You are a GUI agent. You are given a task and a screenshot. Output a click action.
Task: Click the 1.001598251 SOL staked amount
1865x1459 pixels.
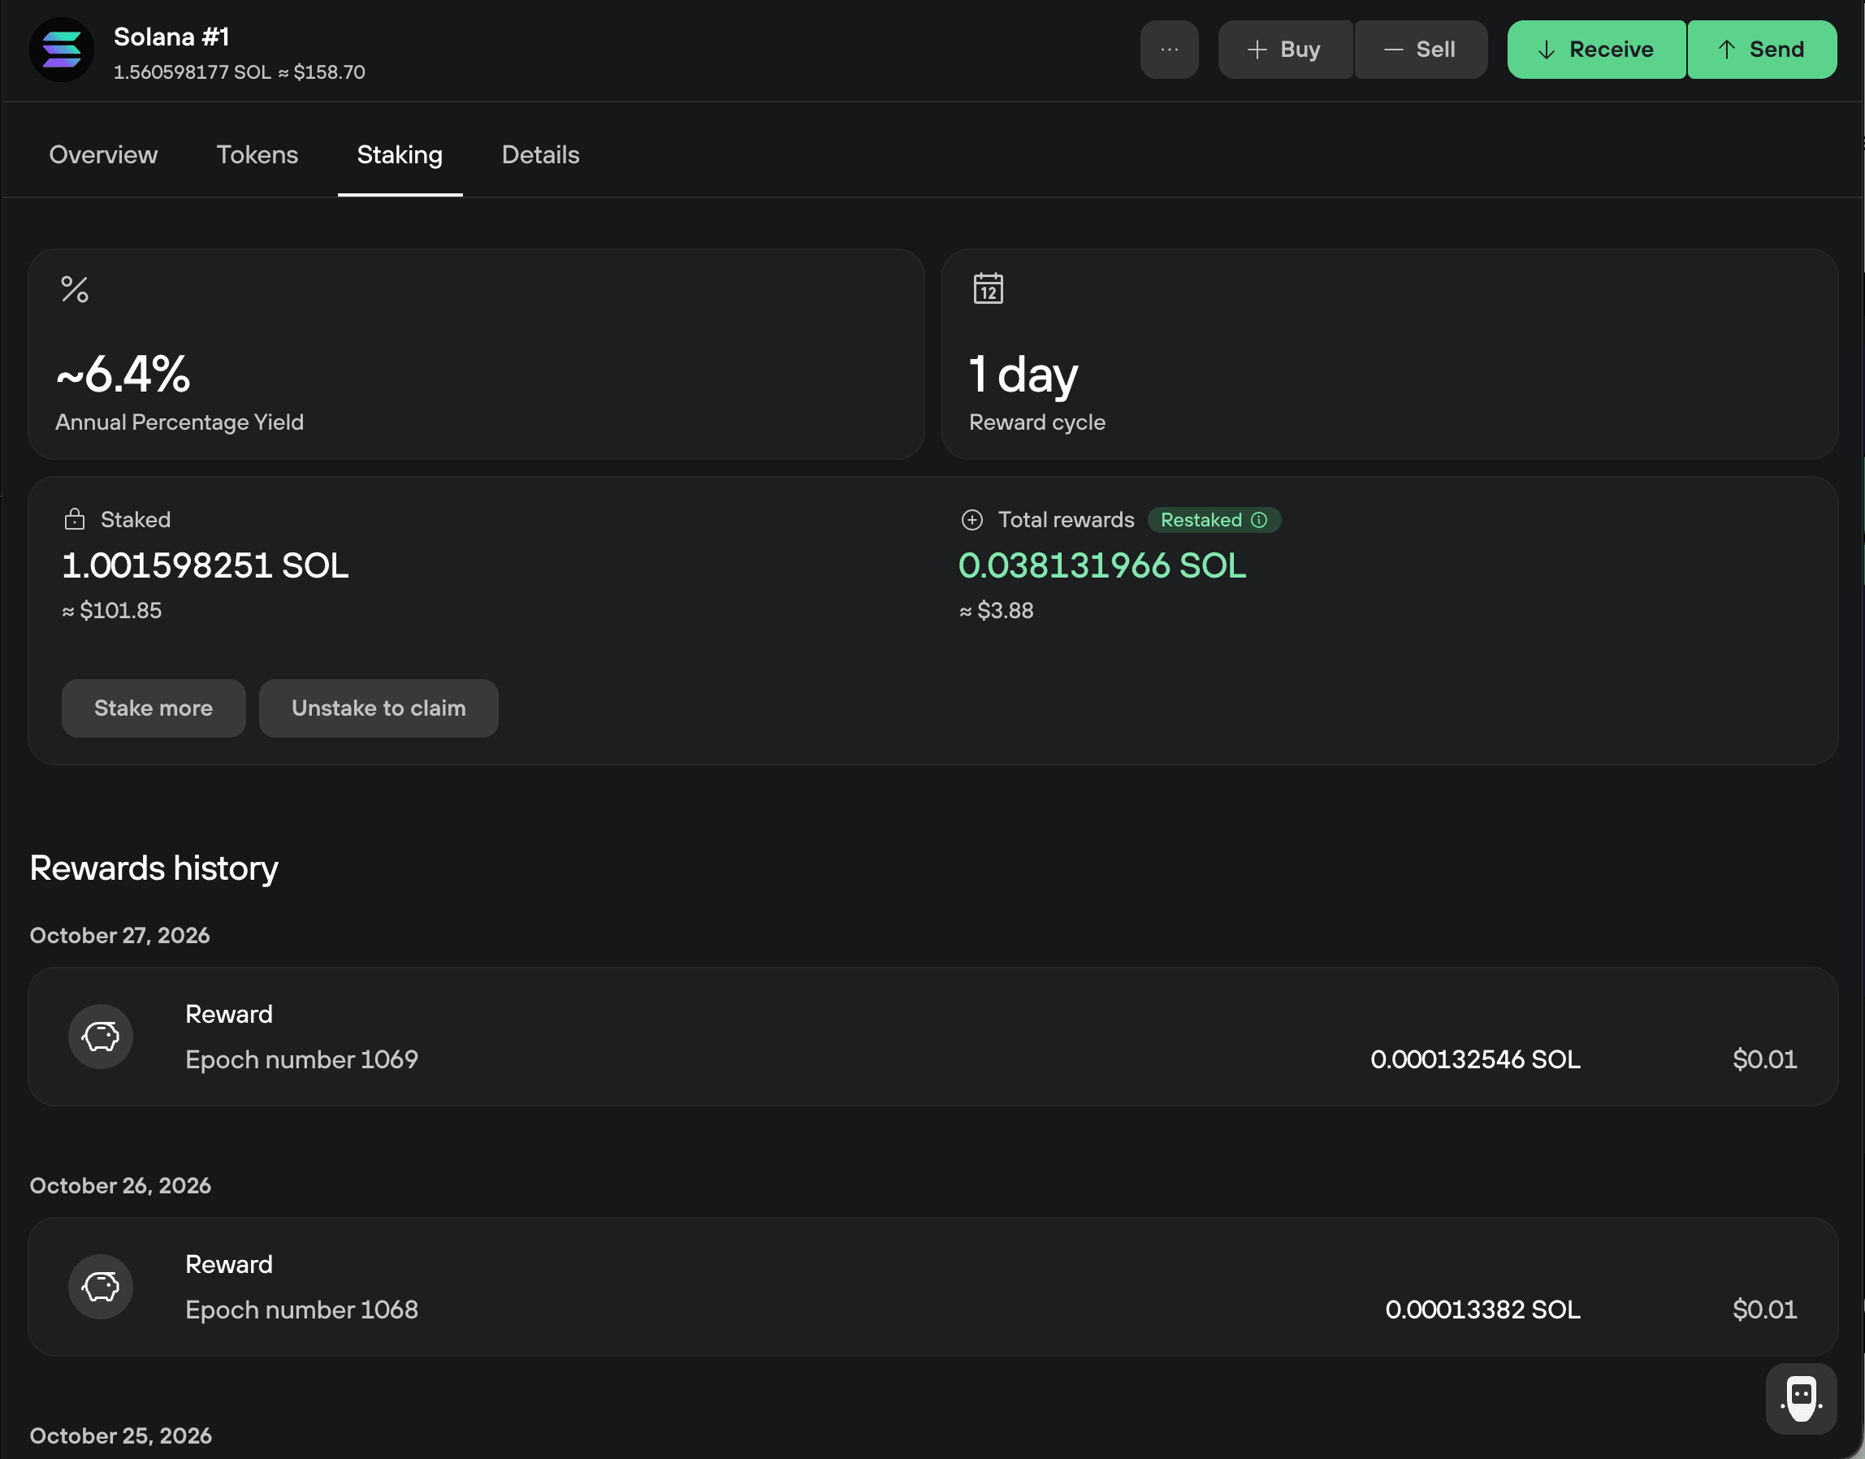pos(205,565)
